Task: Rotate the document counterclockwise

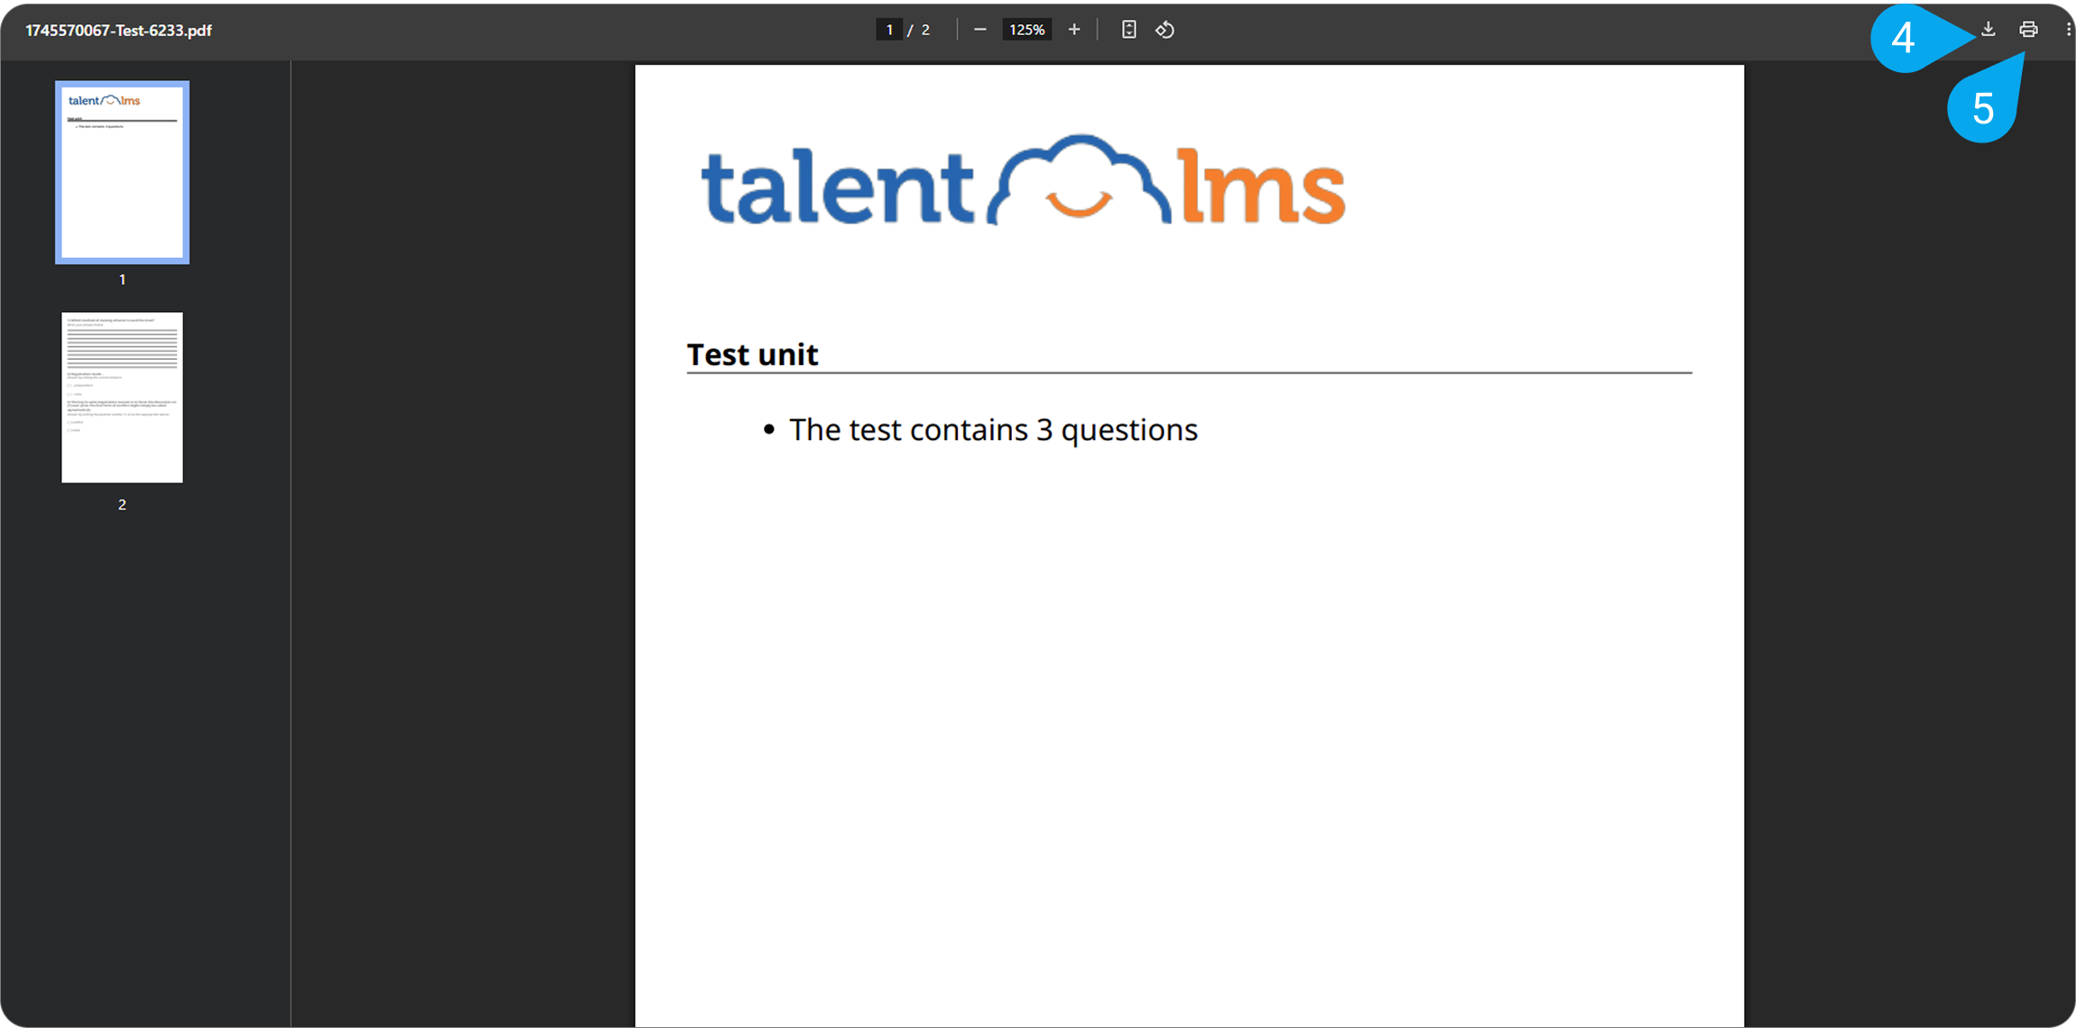Action: (x=1165, y=30)
